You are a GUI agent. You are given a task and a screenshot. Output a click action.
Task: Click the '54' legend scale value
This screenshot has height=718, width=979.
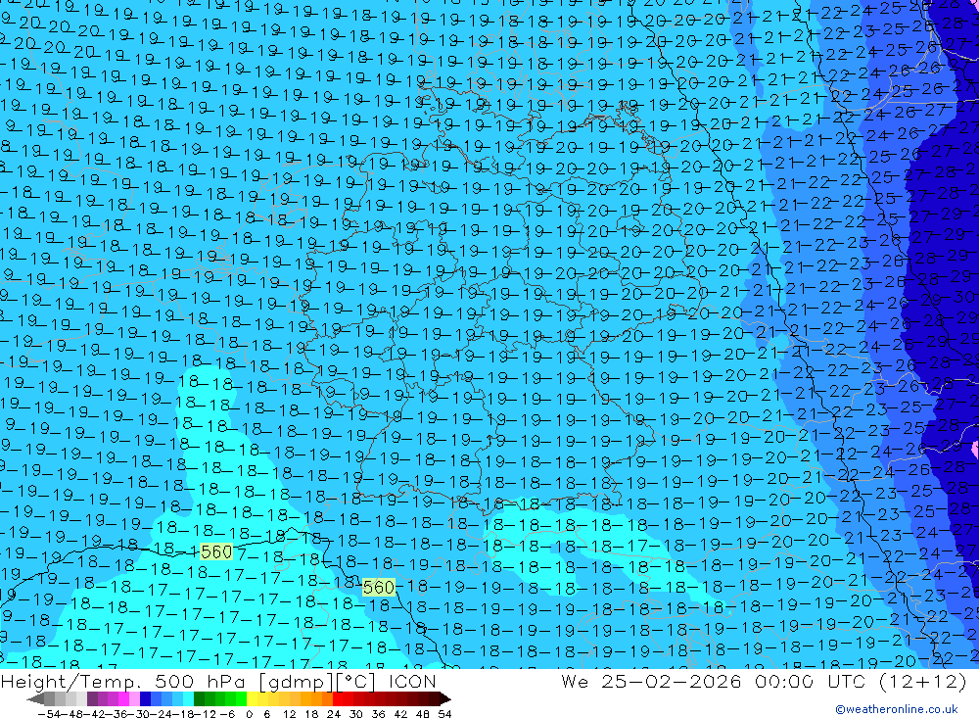point(444,714)
